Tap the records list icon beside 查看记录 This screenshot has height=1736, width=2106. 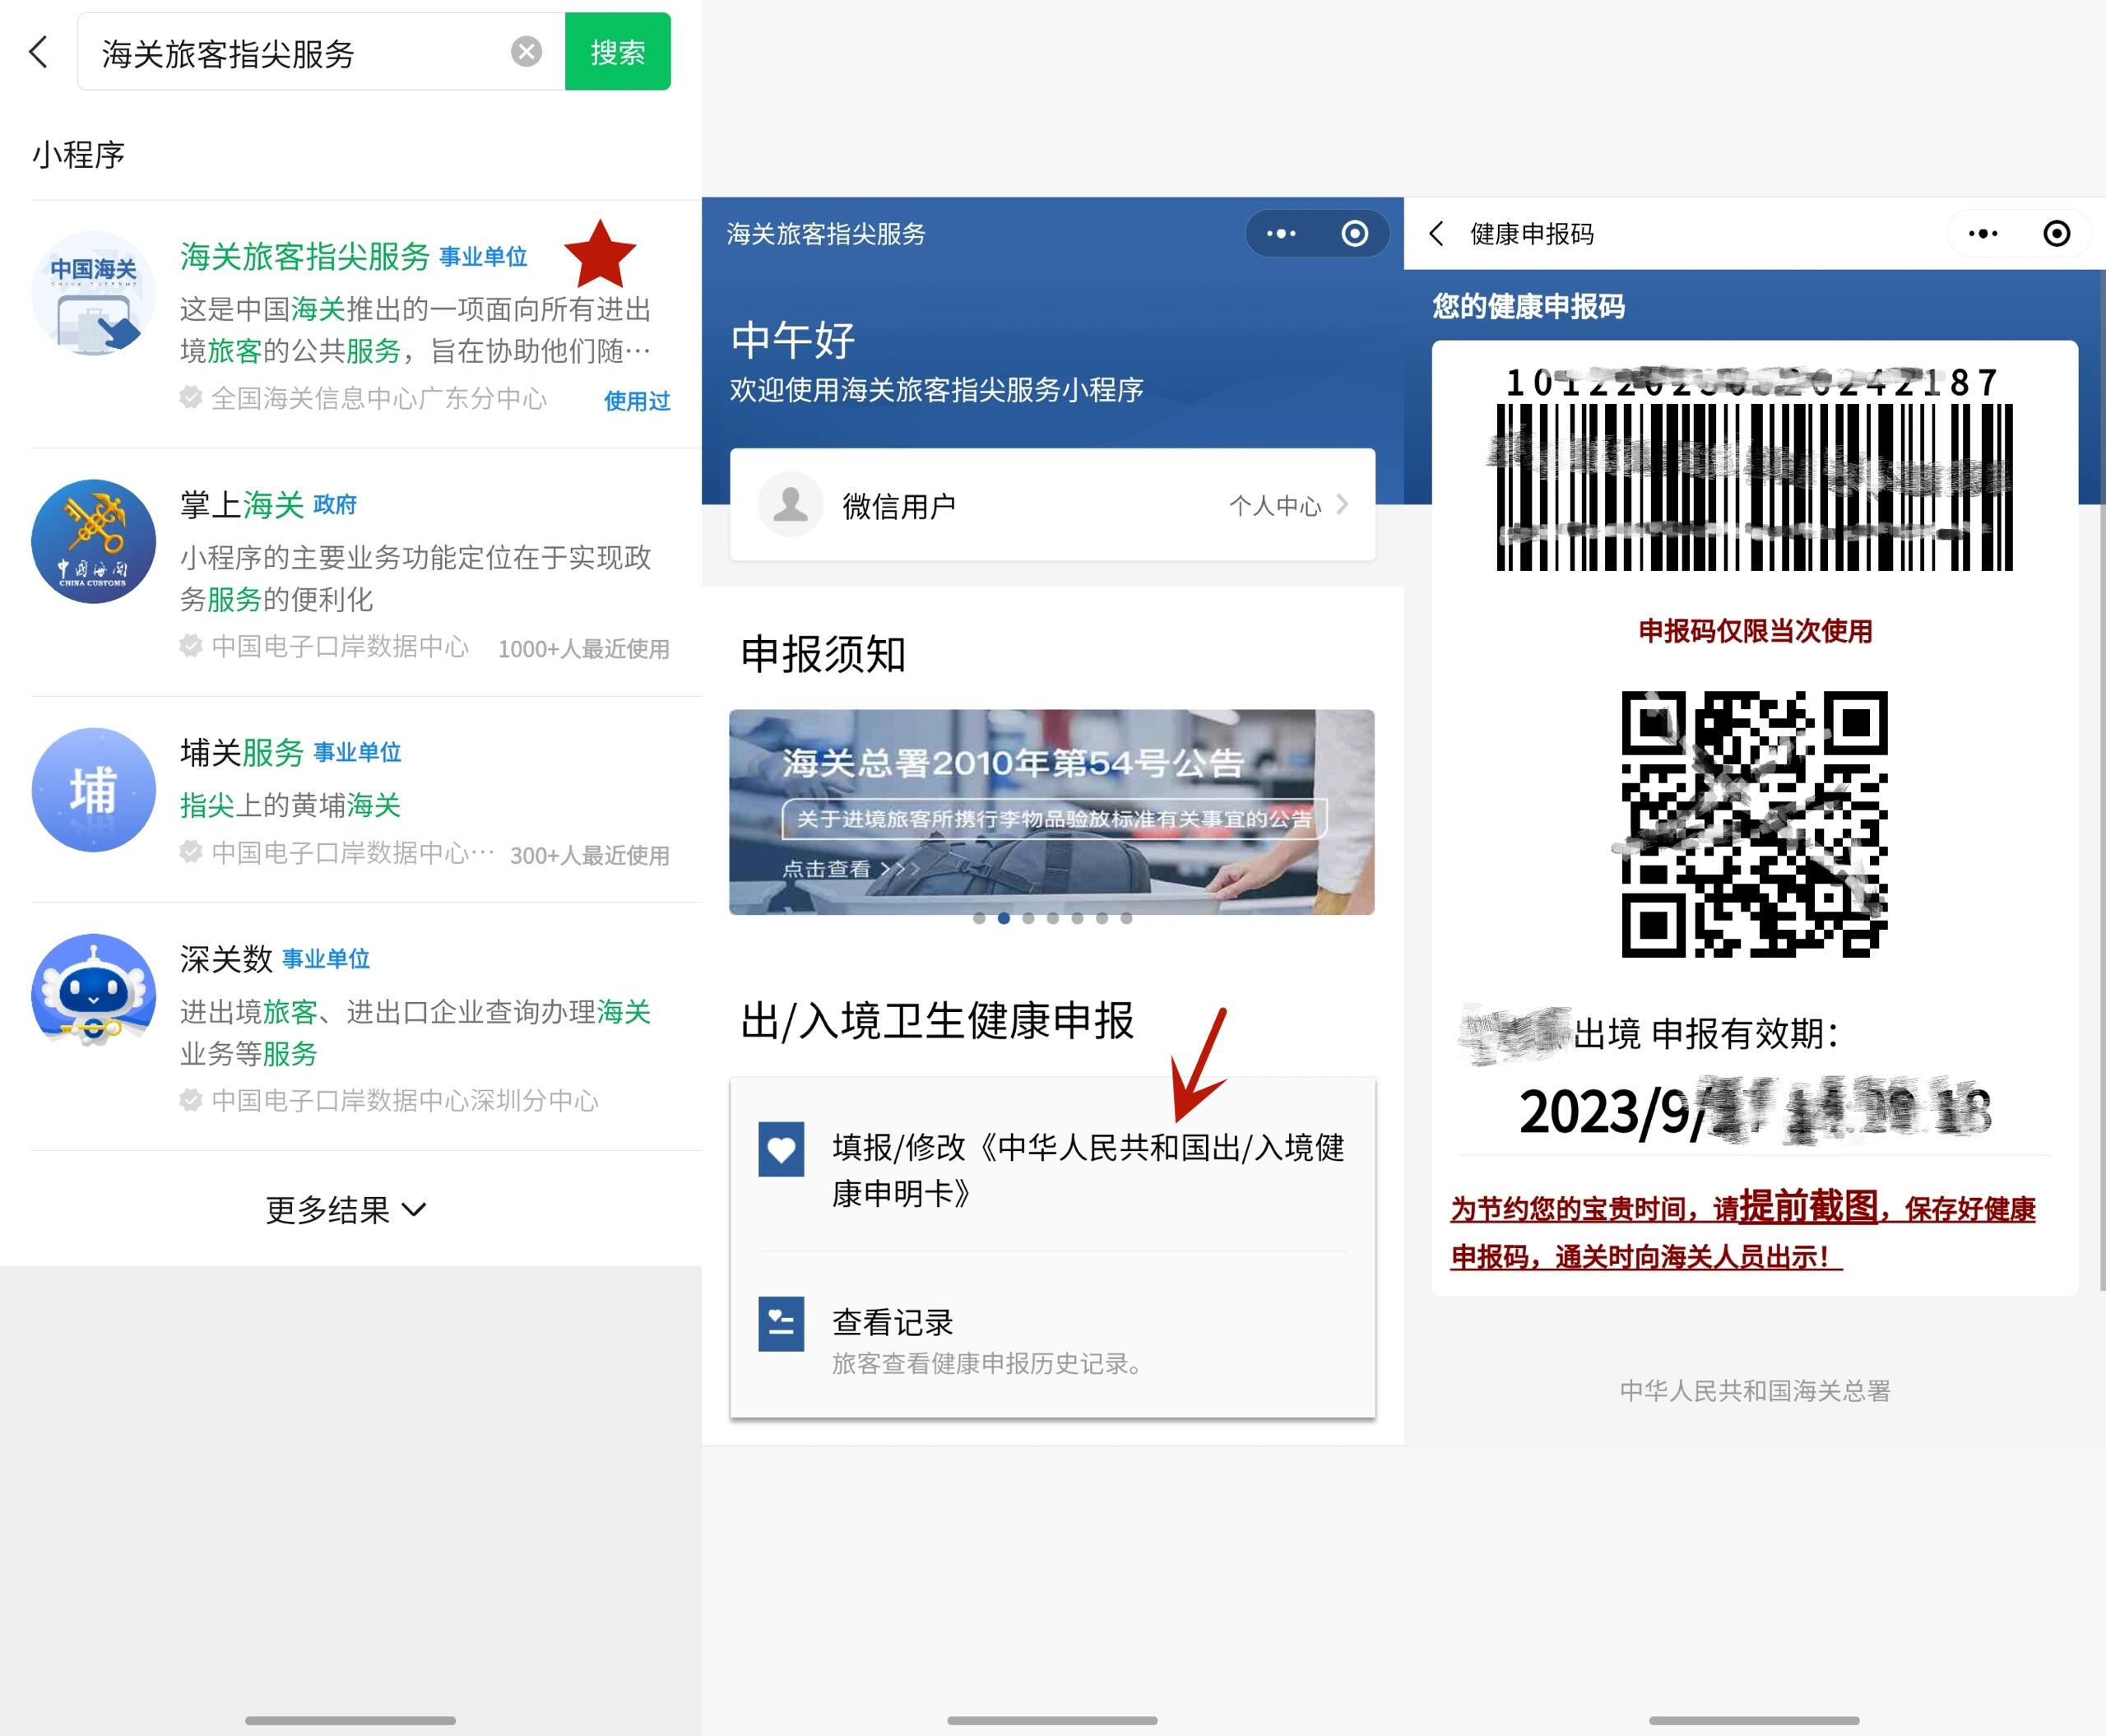click(781, 1324)
